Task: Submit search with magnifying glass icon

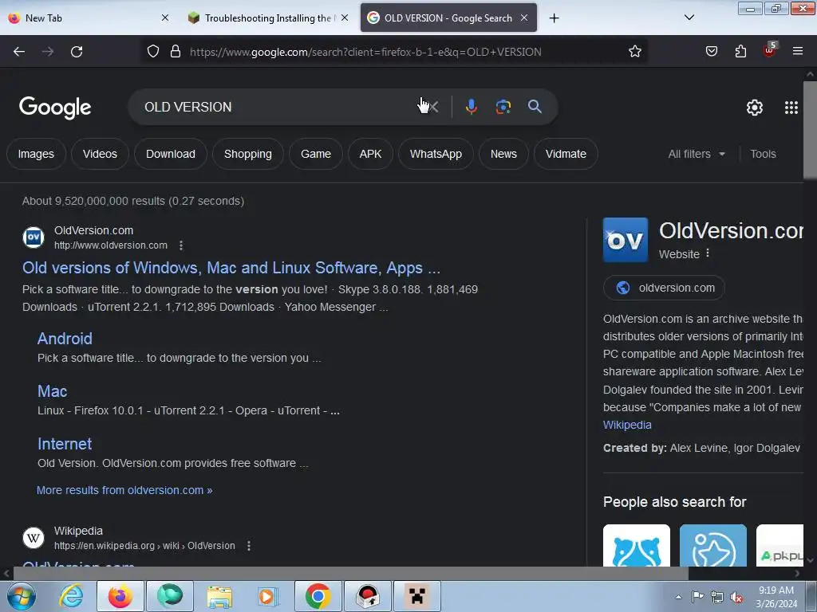Action: pos(535,107)
